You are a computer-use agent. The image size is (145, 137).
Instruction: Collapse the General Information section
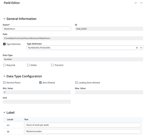pyautogui.click(x=4, y=19)
